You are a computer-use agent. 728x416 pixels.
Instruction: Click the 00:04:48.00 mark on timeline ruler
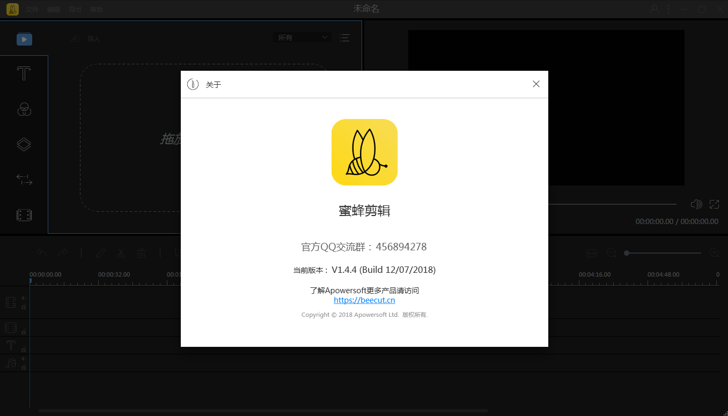point(663,274)
